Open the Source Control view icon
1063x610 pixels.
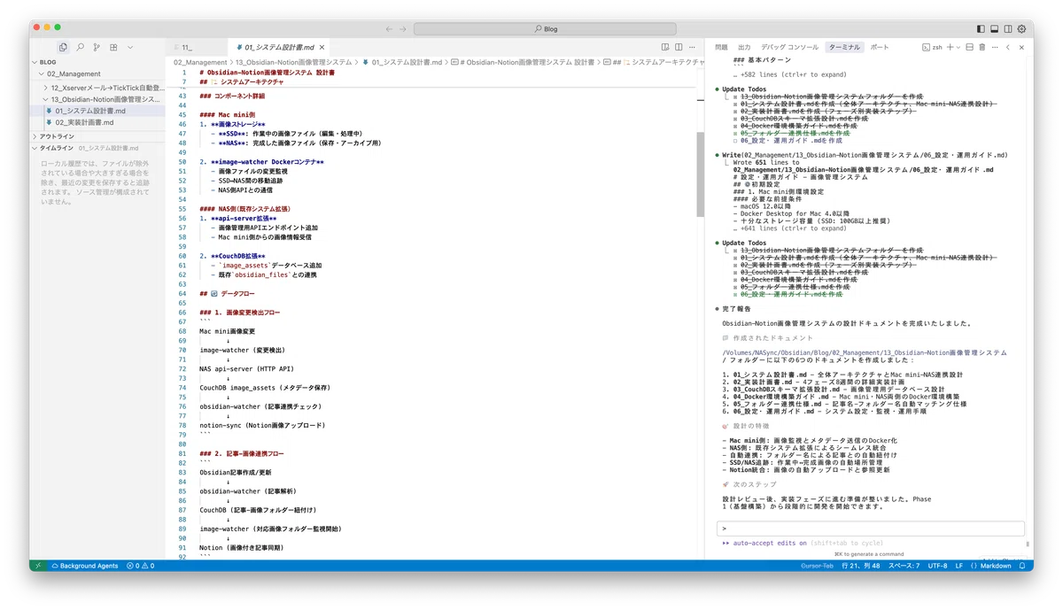97,47
